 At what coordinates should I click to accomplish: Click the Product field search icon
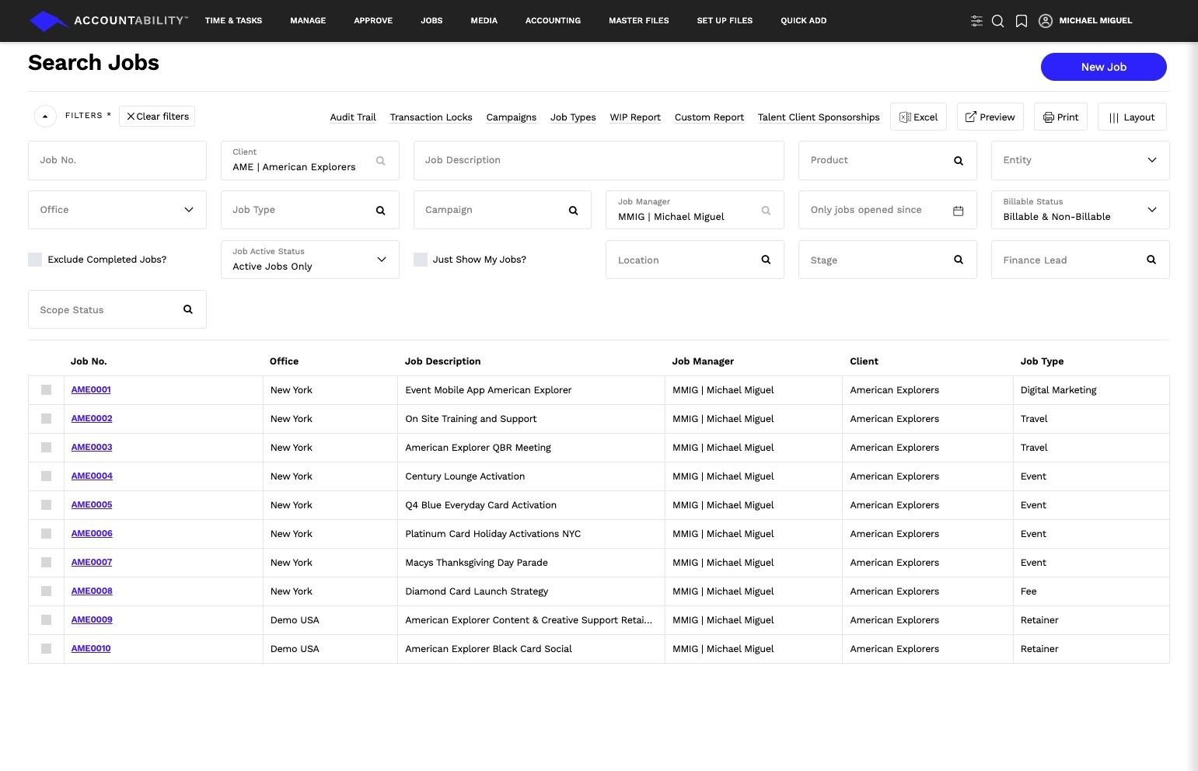point(958,161)
